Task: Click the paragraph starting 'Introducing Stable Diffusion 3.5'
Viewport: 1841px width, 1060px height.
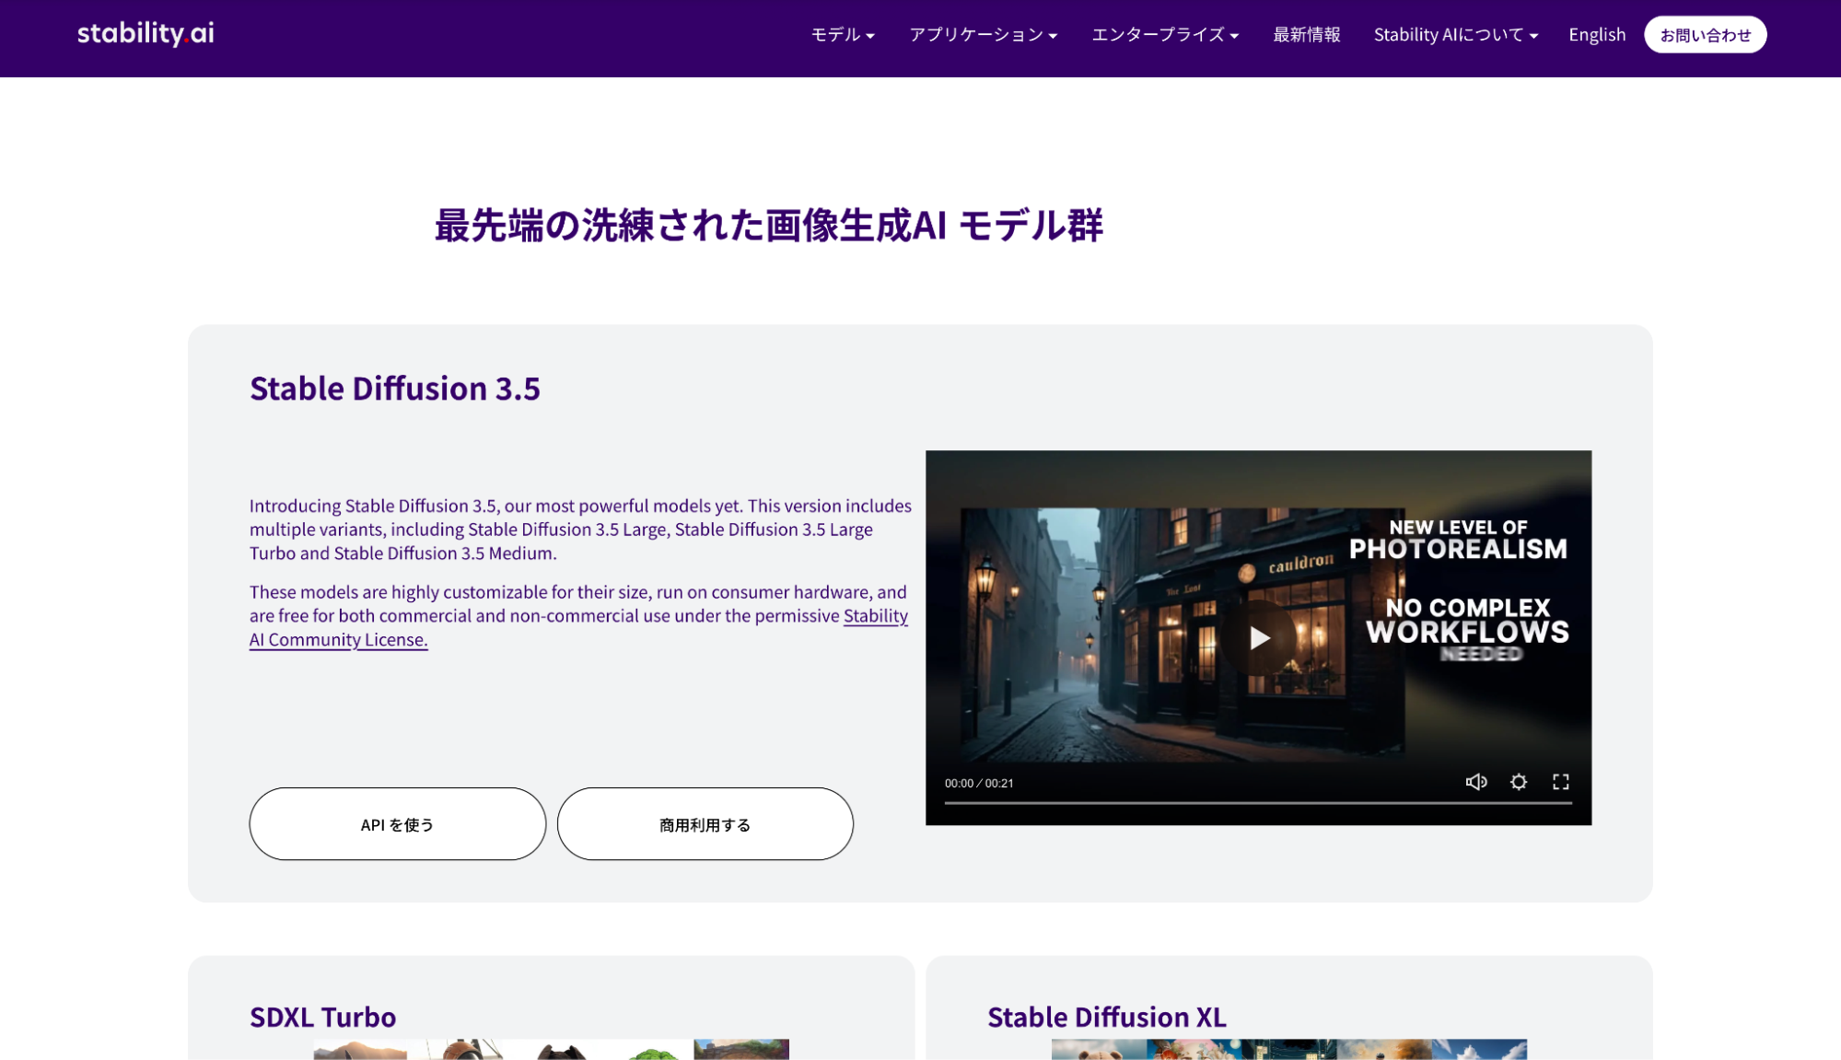Action: [x=580, y=530]
